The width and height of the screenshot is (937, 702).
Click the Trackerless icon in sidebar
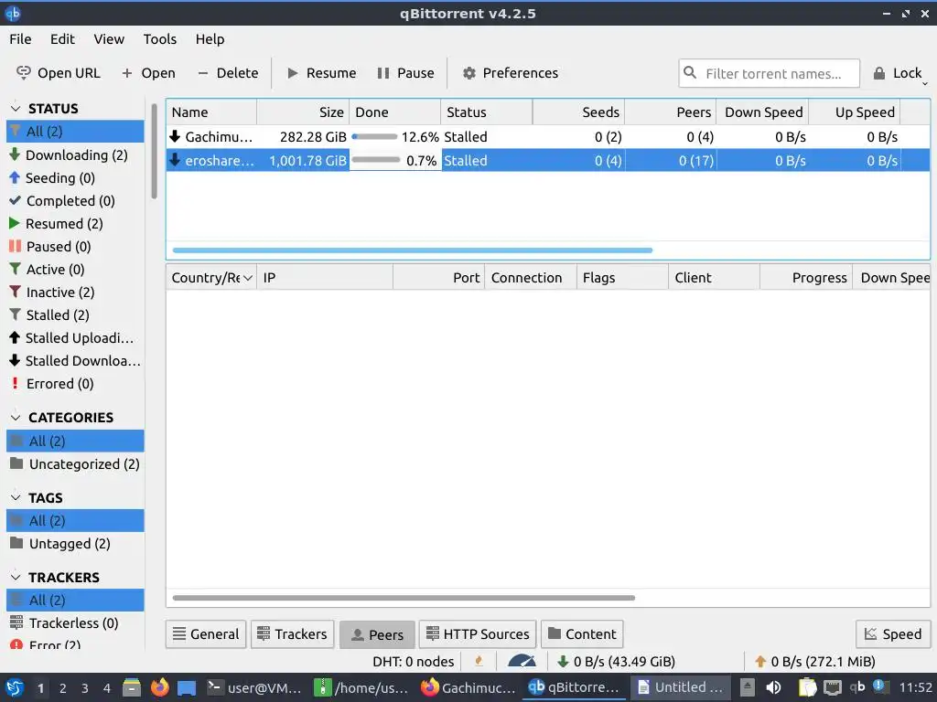[x=16, y=622]
